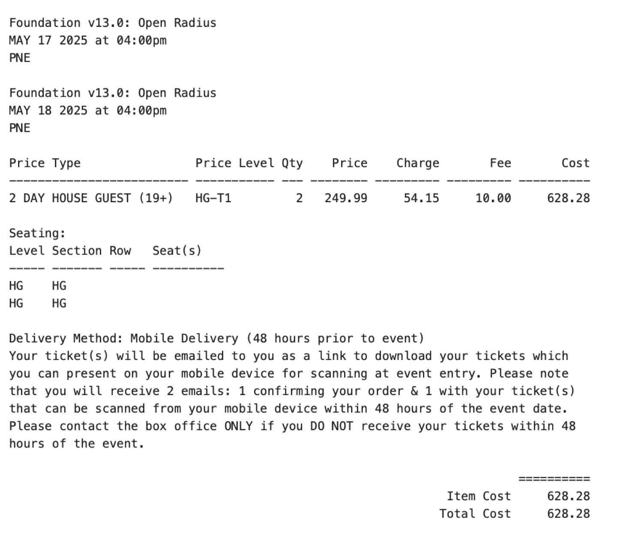Click the MAY 18 2025 at 04:00pm date line
617x540 pixels.
pyautogui.click(x=88, y=111)
